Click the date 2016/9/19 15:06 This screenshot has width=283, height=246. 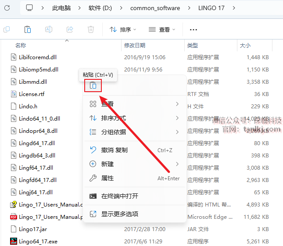coord(145,57)
